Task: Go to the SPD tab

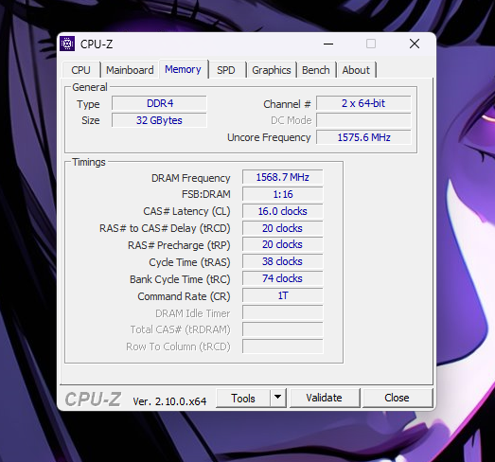Action: coord(226,70)
